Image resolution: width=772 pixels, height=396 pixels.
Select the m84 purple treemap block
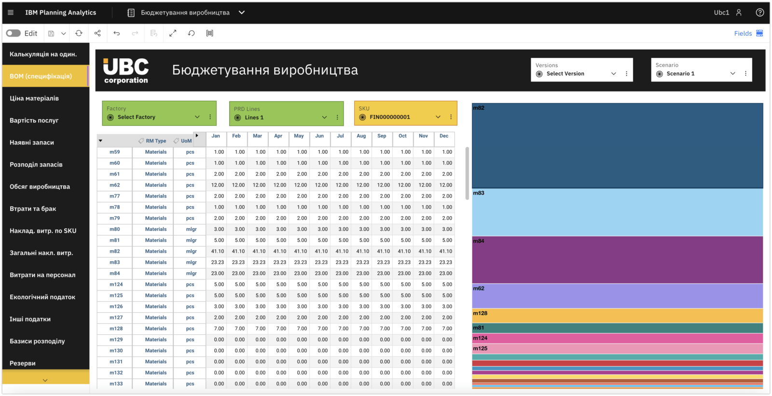(618, 260)
